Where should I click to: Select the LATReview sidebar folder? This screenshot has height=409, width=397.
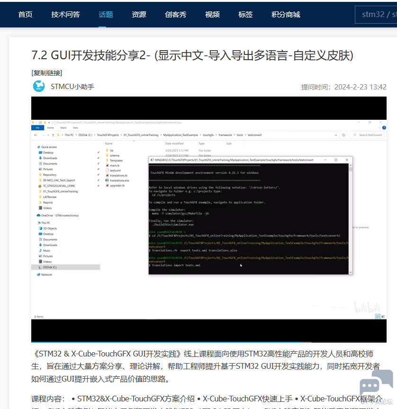tap(47, 197)
